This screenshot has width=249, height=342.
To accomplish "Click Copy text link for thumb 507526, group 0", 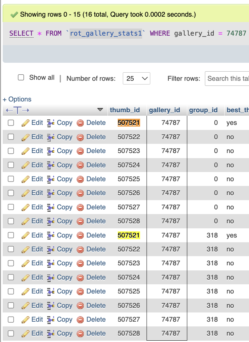I will point(64,193).
